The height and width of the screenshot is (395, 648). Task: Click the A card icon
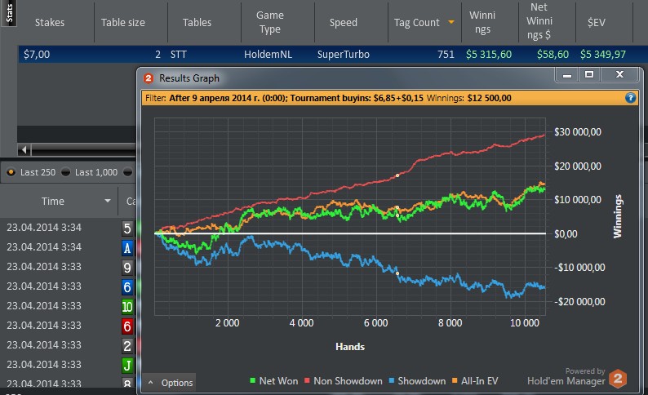coord(127,247)
